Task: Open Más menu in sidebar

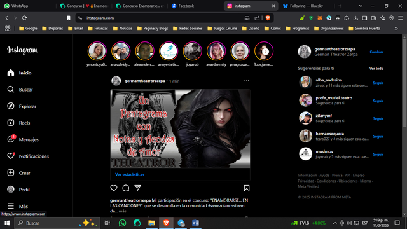Action: 18,206
